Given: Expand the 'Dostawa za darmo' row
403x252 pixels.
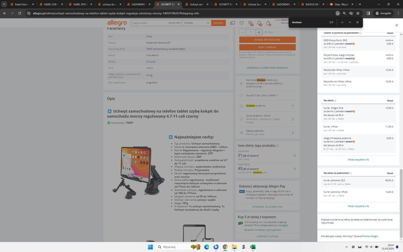Looking at the screenshot, I should [x=292, y=106].
